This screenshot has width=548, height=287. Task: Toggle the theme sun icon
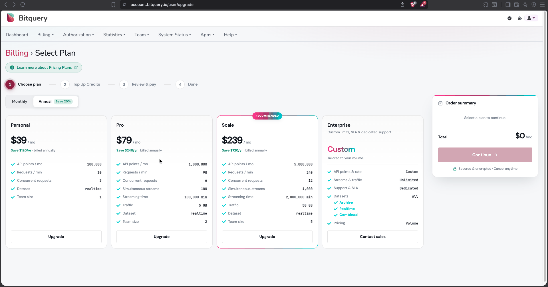pyautogui.click(x=520, y=18)
